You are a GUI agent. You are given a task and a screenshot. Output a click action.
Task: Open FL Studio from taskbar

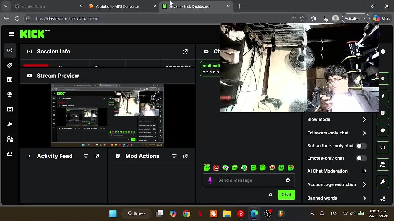tap(281, 214)
